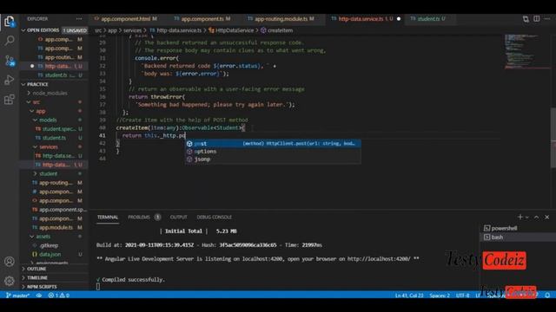Viewport: 556px width, 312px height.
Task: Switch to app-routing.module.ts tab
Action: click(281, 19)
